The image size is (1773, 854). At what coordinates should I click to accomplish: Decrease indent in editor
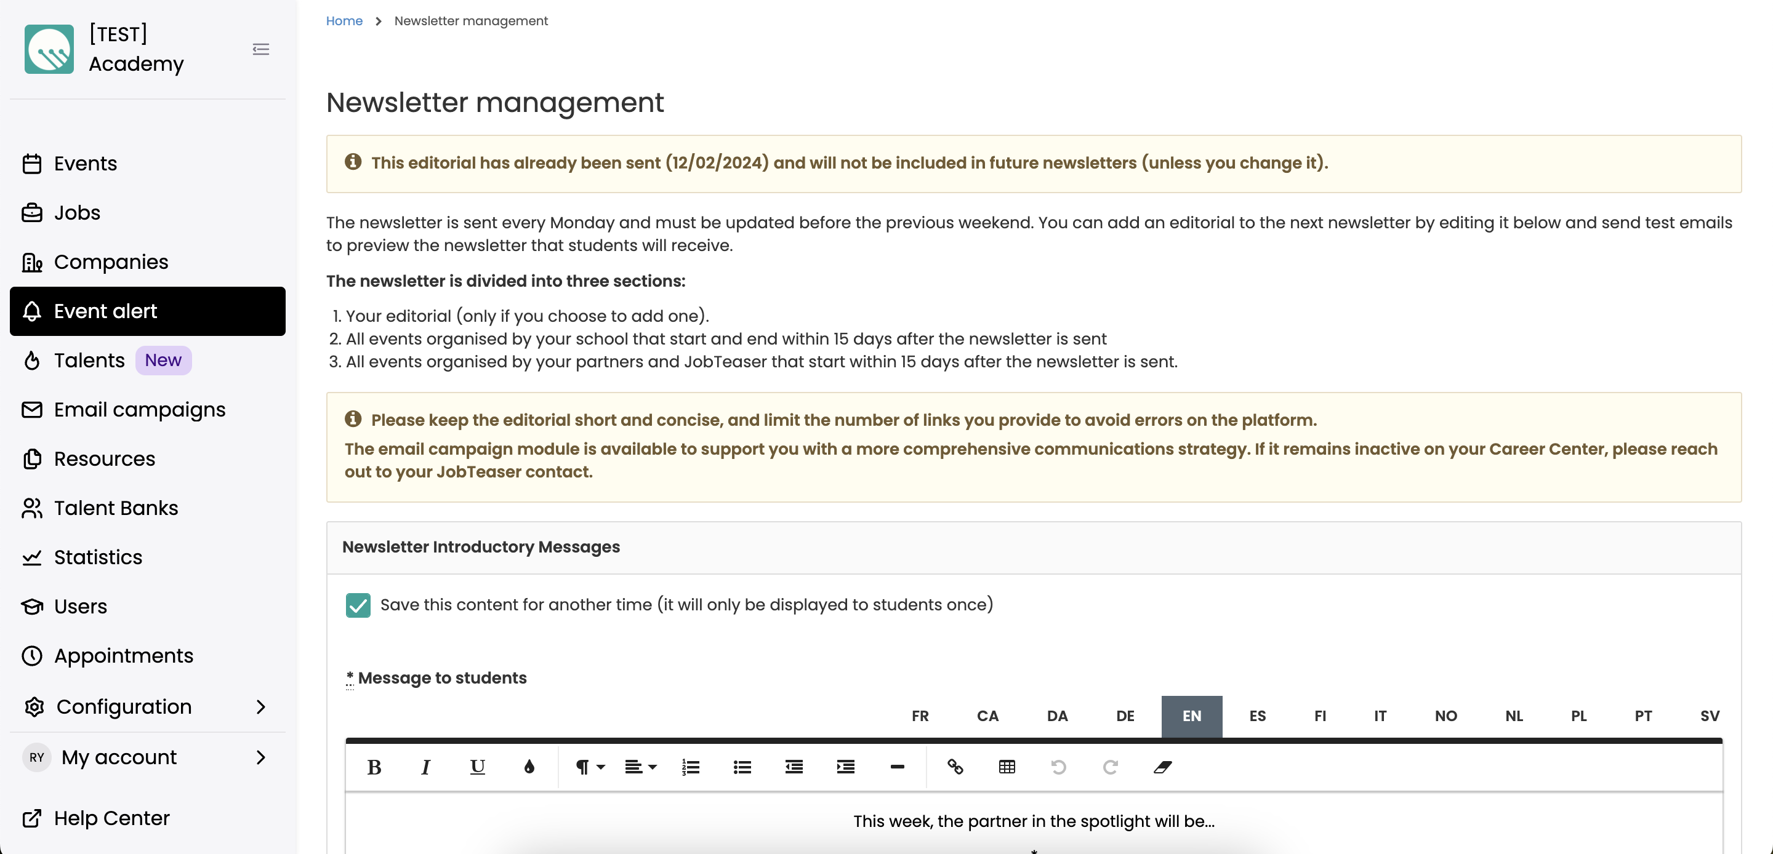coord(794,767)
